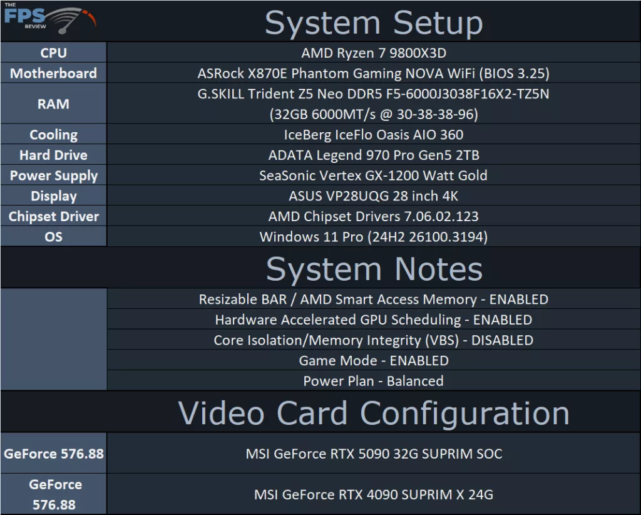
Task: Select G.SKILL Trident Z5 Neo DDR5 line
Action: coord(374,94)
